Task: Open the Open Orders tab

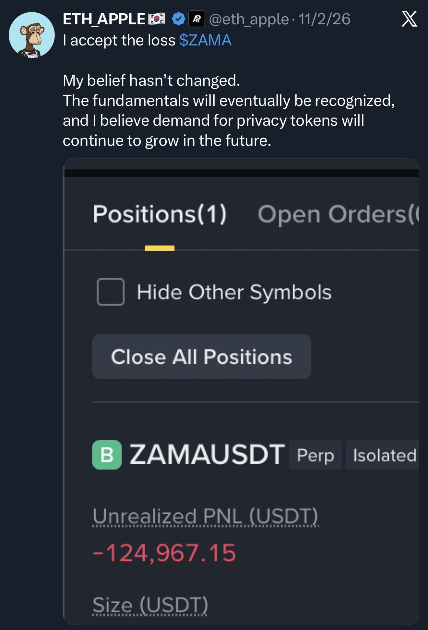Action: 337,214
